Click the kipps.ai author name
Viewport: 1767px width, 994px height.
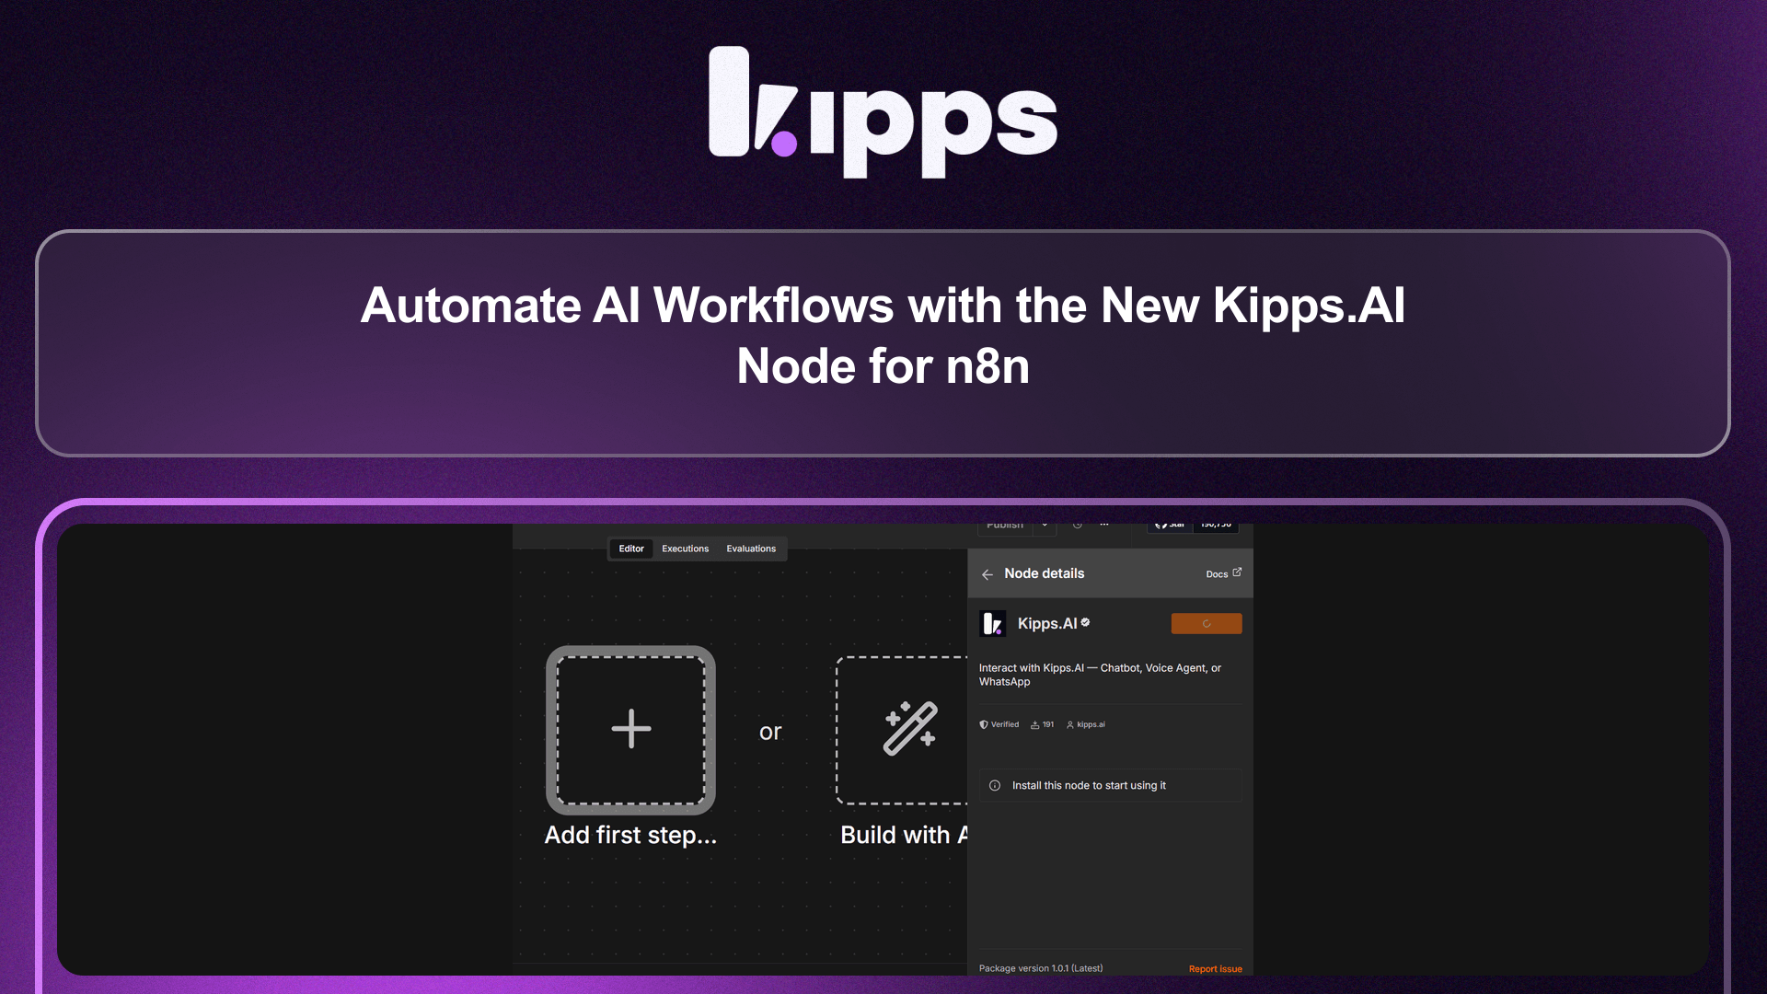coord(1091,724)
